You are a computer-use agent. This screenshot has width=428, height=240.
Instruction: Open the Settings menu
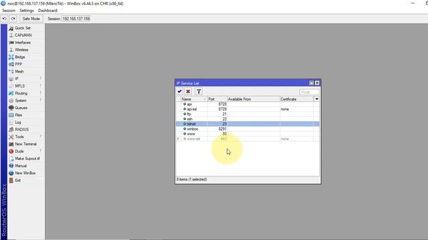27,11
